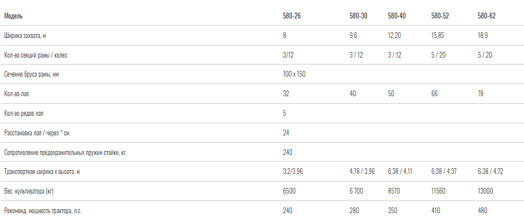
Task: Click the 480 tractor power value
Action: coord(482,211)
